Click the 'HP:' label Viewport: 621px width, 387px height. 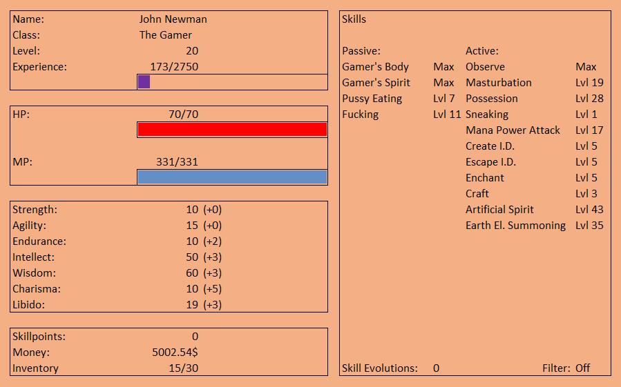[x=21, y=114]
